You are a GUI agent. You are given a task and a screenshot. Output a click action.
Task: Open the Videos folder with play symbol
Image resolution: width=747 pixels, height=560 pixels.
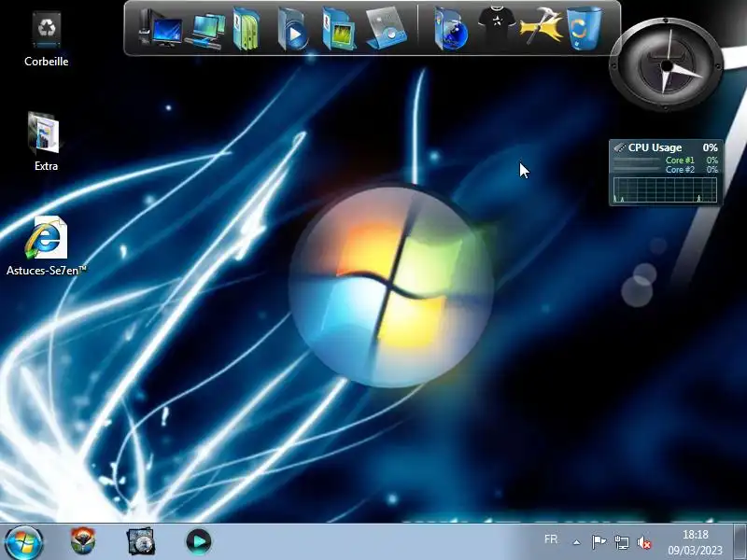pyautogui.click(x=292, y=30)
